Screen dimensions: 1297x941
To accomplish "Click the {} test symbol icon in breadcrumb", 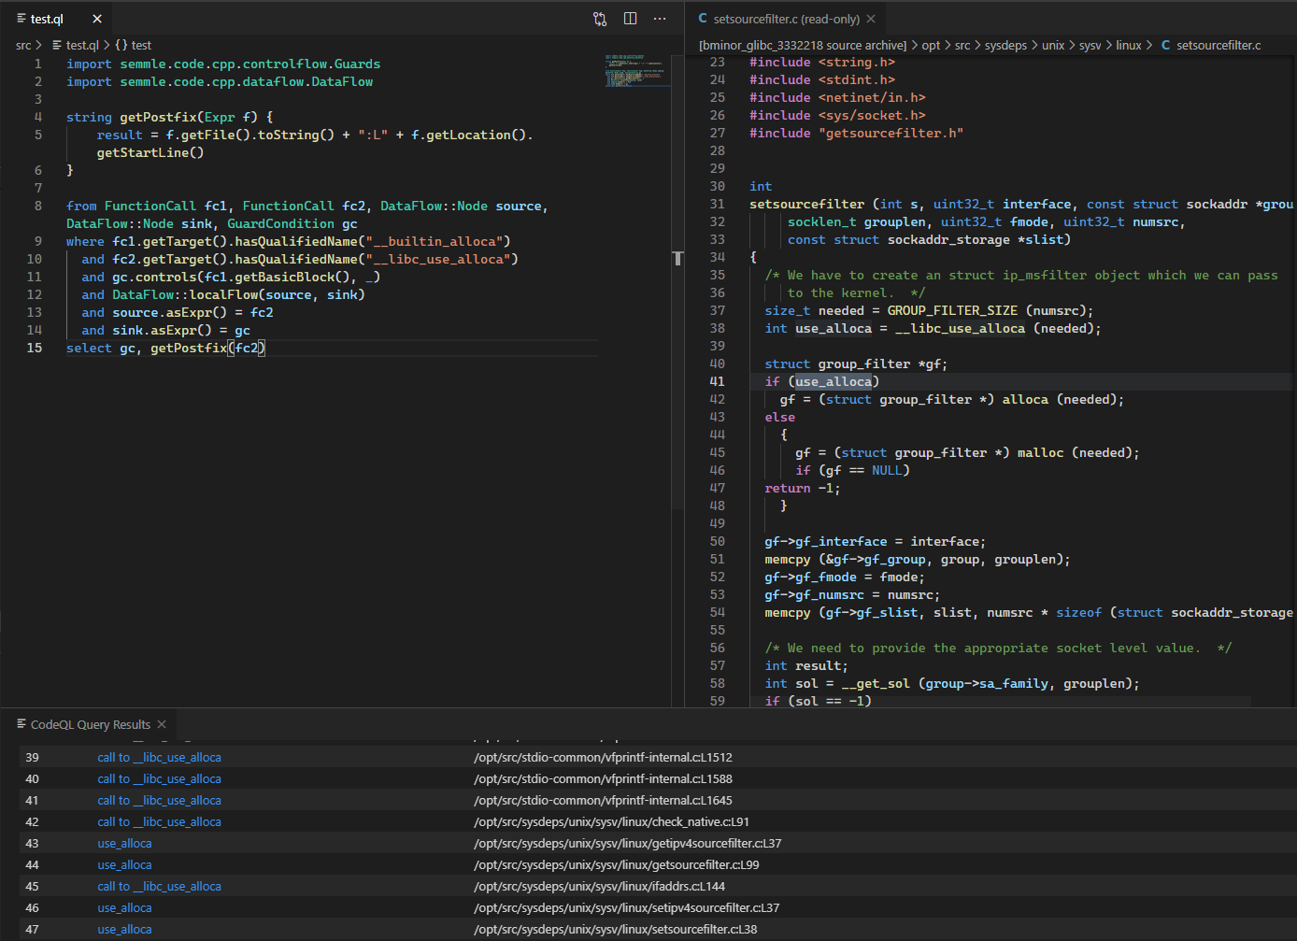I will click(x=121, y=44).
